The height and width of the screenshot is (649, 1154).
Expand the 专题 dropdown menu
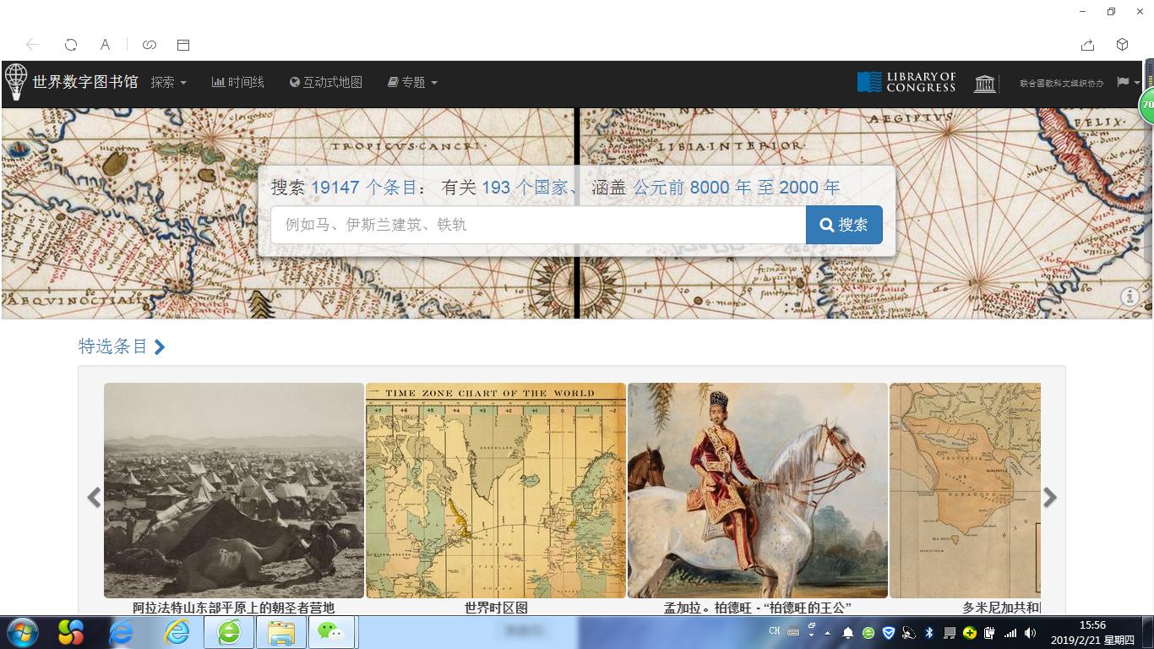[413, 82]
